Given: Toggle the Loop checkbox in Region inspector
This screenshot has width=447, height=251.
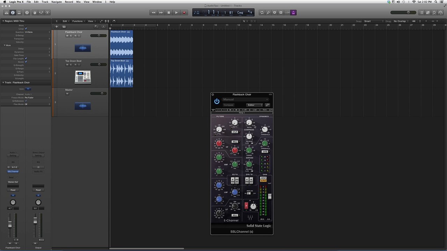Looking at the screenshot, I should [x=26, y=29].
